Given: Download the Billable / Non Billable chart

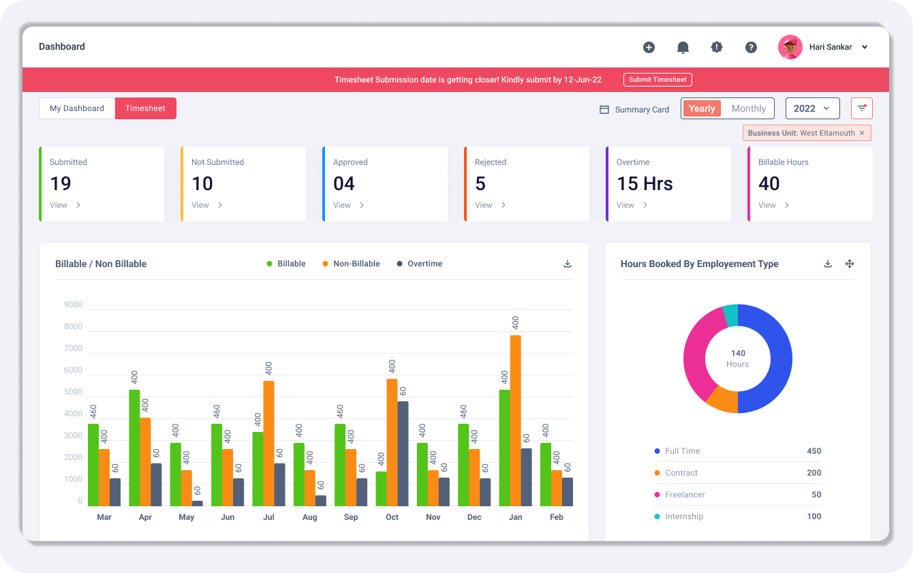Looking at the screenshot, I should tap(568, 264).
